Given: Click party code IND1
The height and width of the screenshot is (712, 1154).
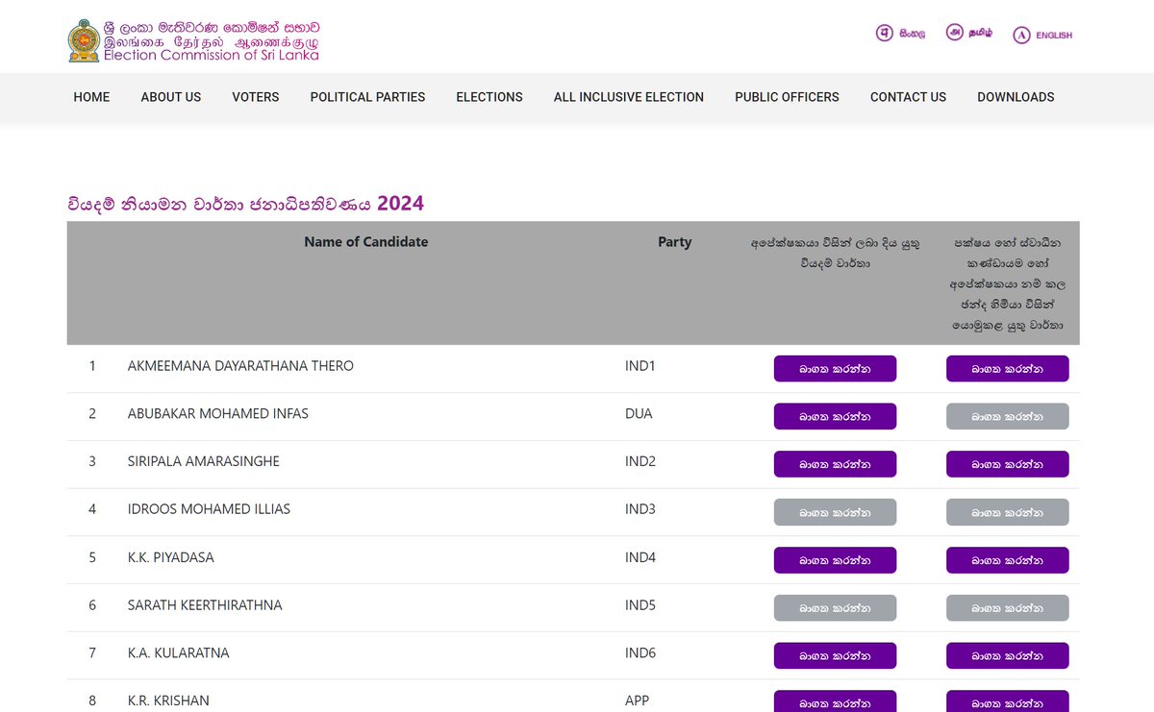Looking at the screenshot, I should tap(640, 366).
